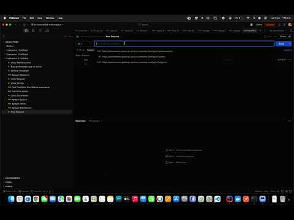The width and height of the screenshot is (294, 220).
Task: Open the Buscar Vendedor que no existe request
Action: point(26,67)
